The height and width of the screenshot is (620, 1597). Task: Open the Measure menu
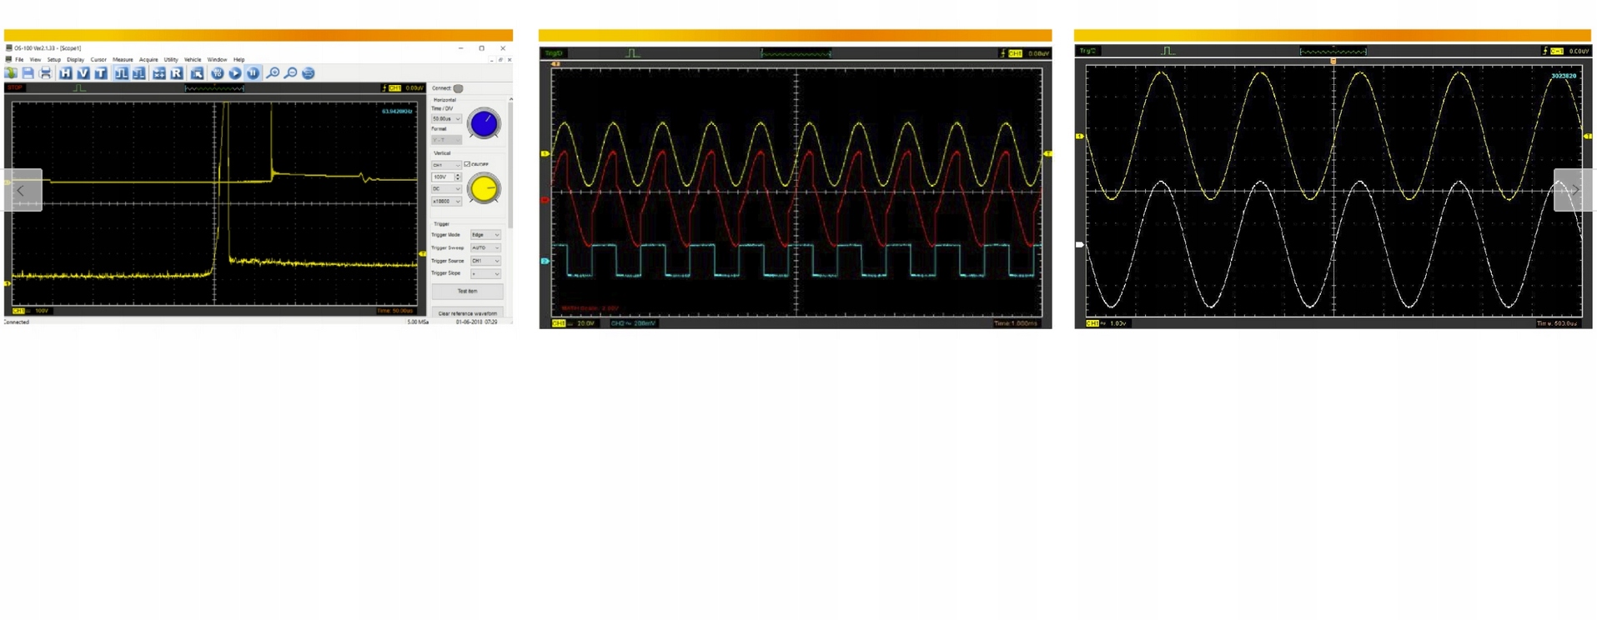pos(123,60)
